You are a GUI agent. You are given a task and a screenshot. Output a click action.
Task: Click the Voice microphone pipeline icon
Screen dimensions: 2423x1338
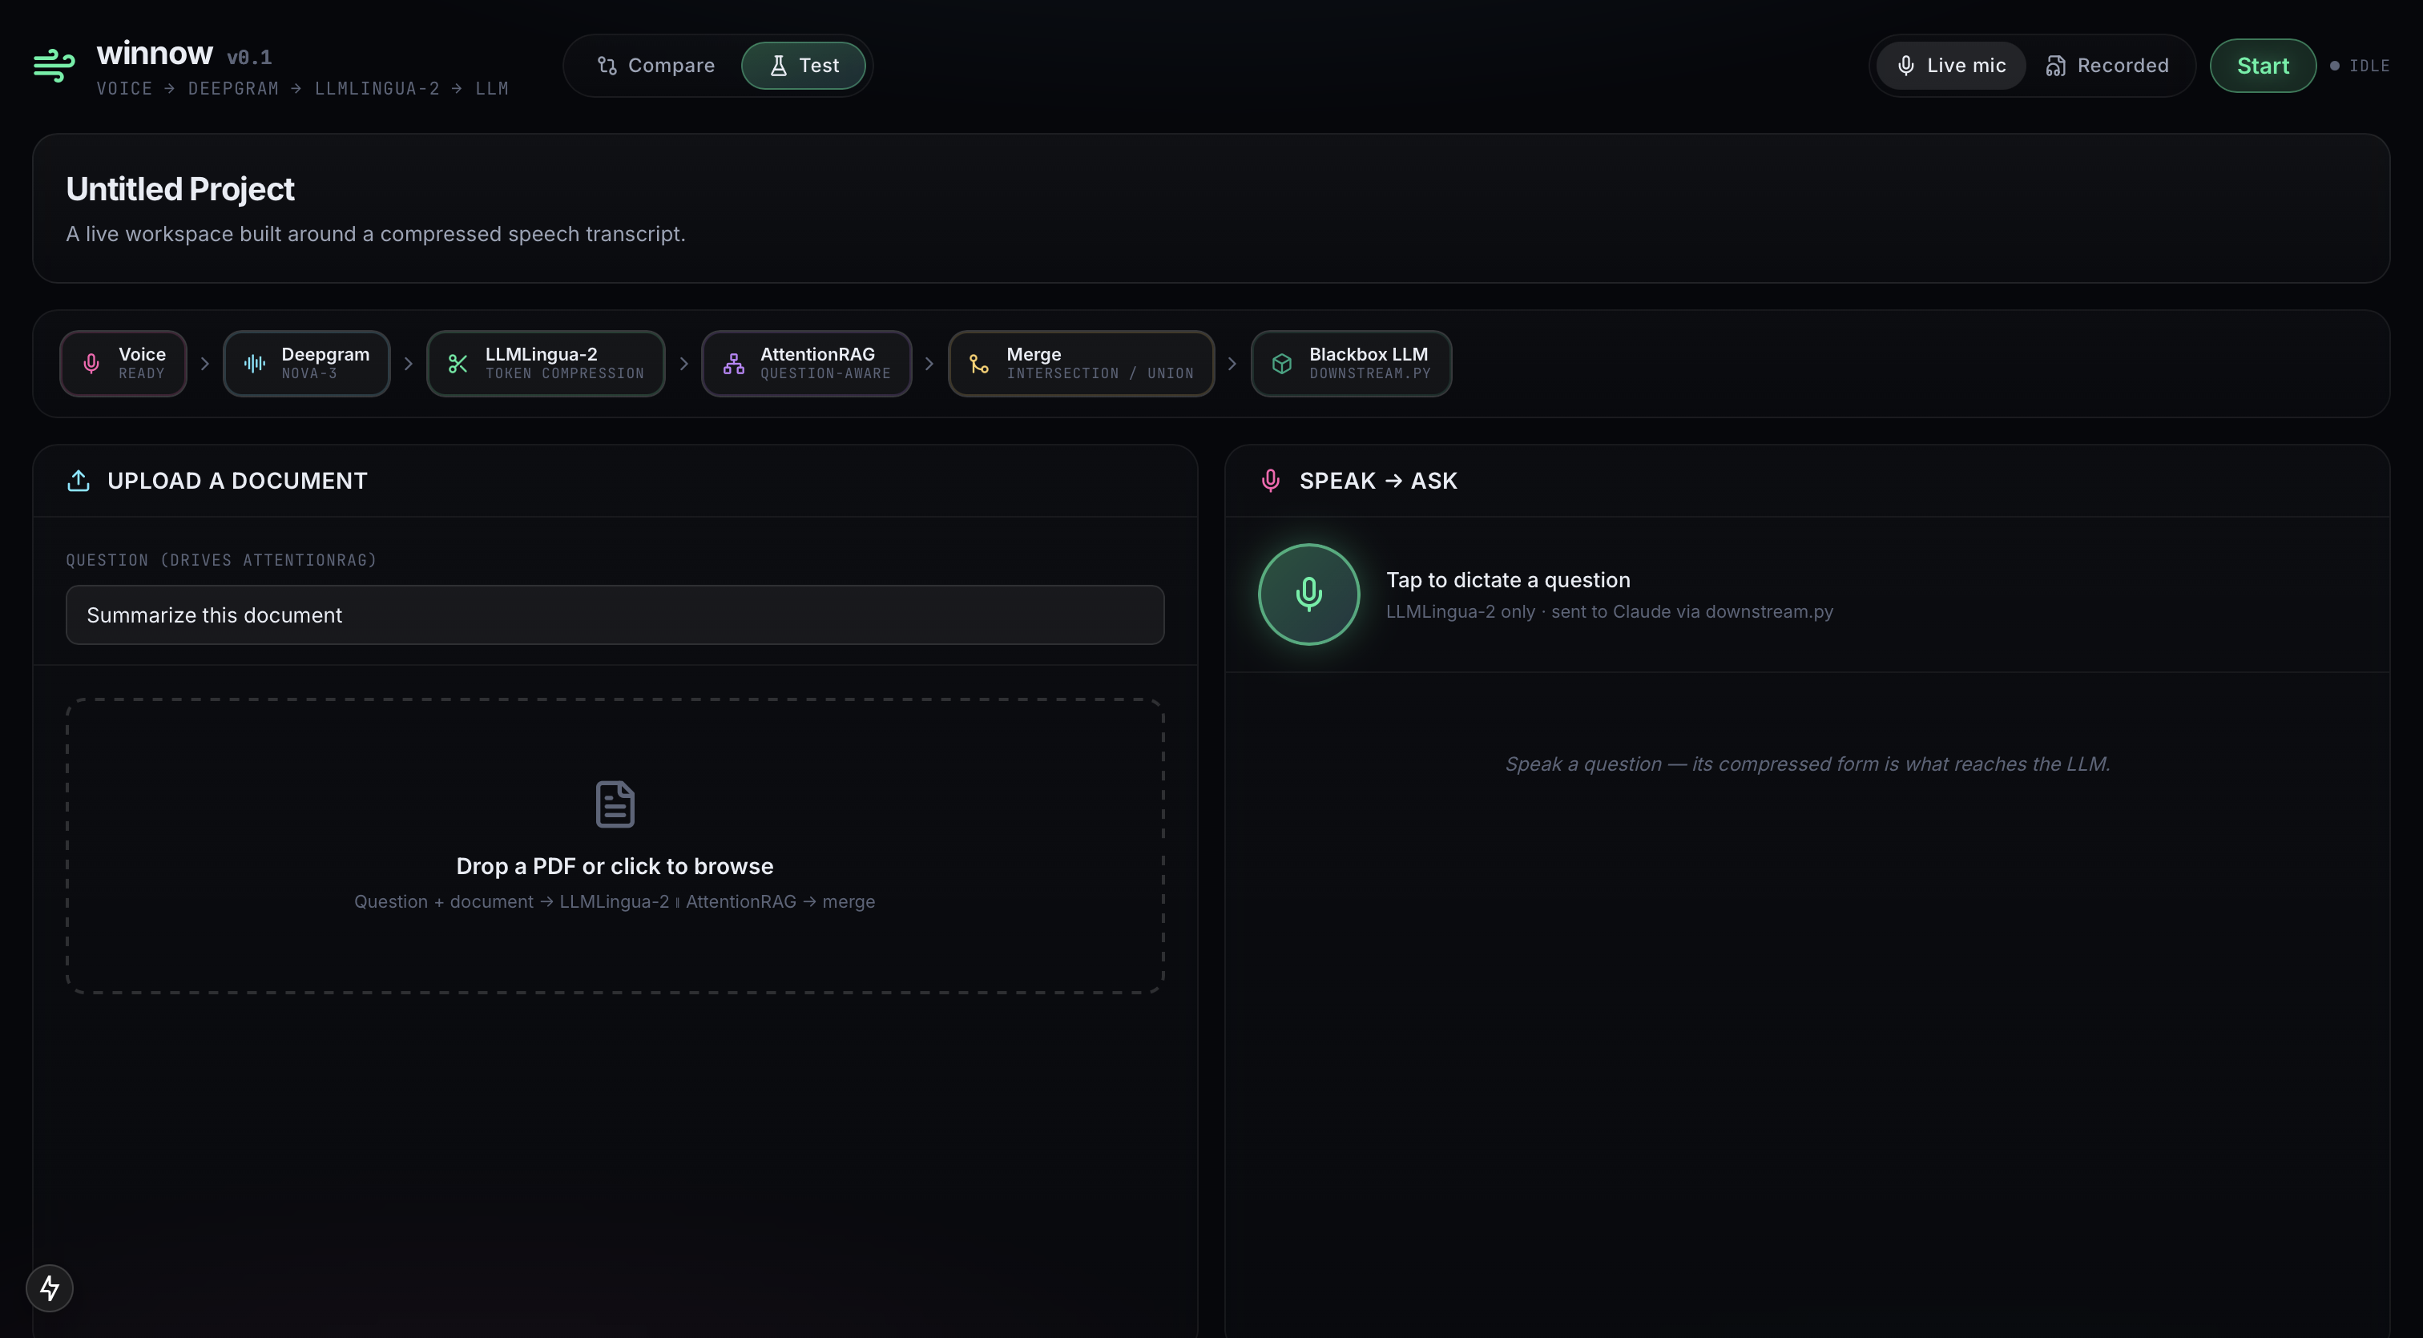(x=91, y=364)
